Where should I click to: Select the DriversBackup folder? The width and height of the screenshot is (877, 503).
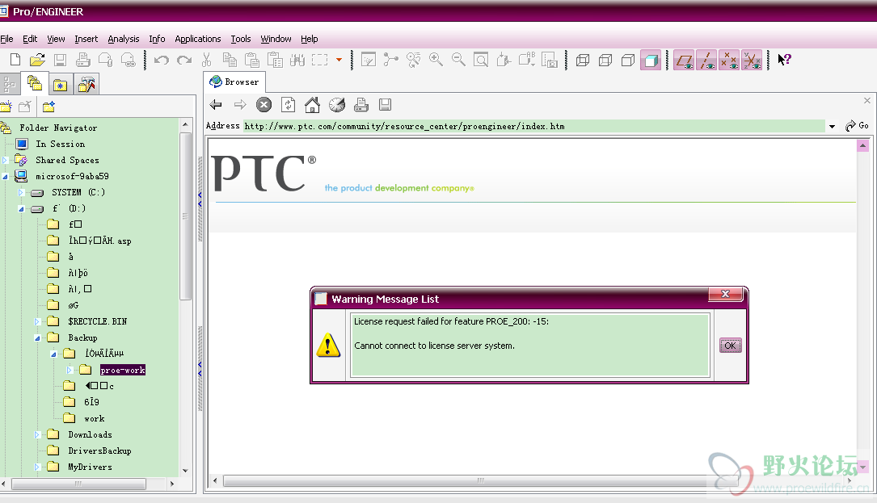click(x=99, y=451)
